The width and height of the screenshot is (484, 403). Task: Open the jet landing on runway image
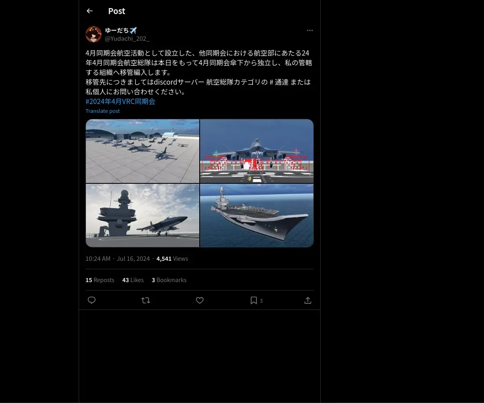pos(257,151)
